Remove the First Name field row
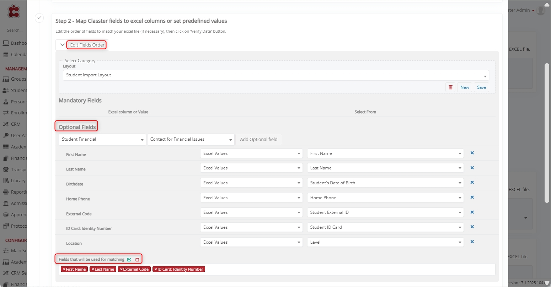Viewport: 551px width, 287px height. (x=472, y=153)
